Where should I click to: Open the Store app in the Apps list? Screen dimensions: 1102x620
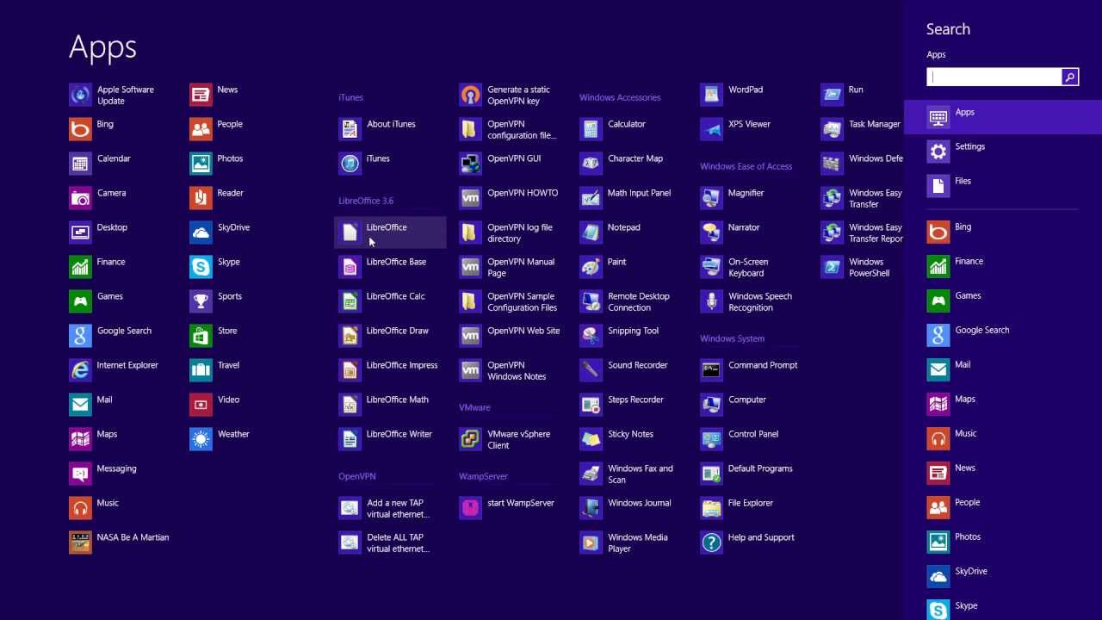coord(201,336)
